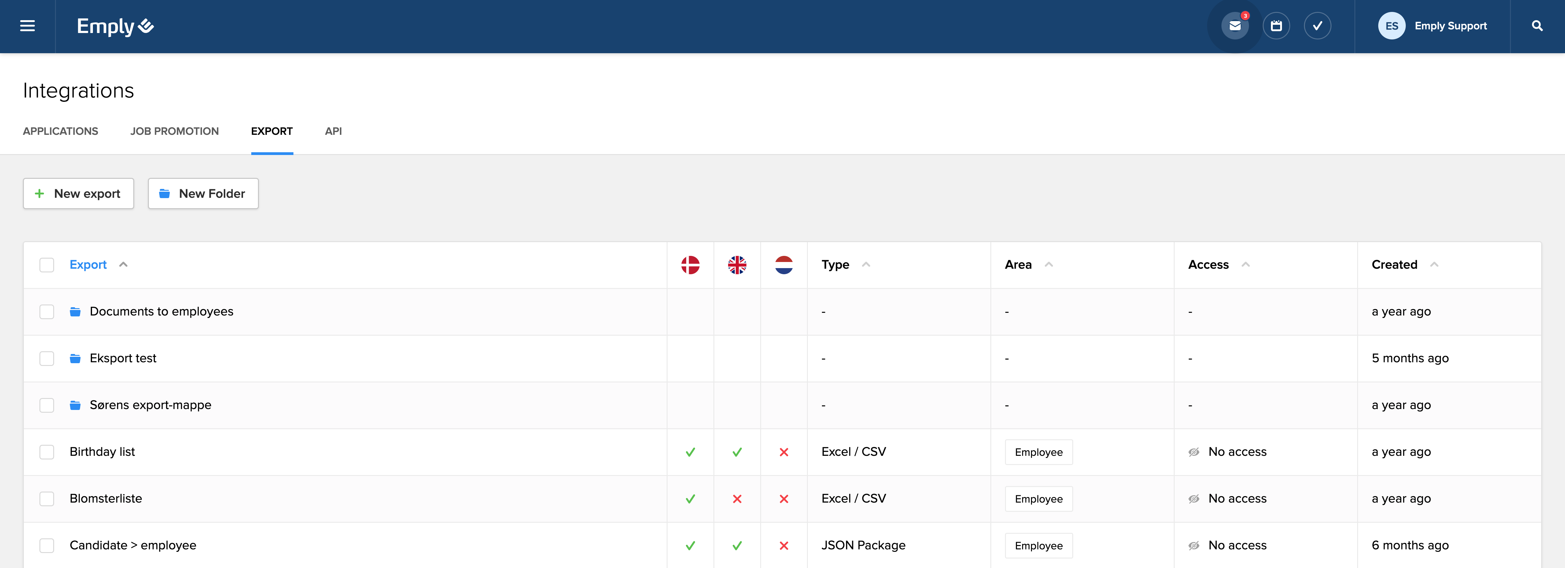Screen dimensions: 1565x568
Task: Toggle sort on the Access column
Action: click(1246, 264)
